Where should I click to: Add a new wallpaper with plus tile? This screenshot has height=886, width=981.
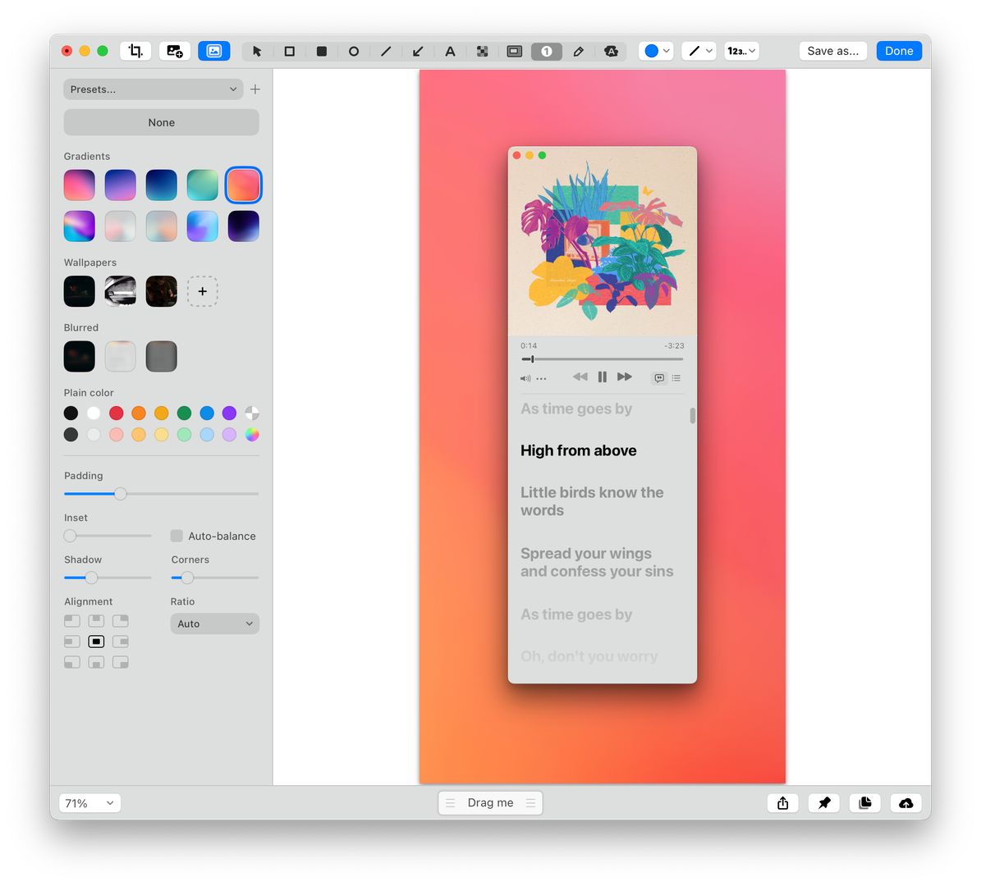[202, 291]
